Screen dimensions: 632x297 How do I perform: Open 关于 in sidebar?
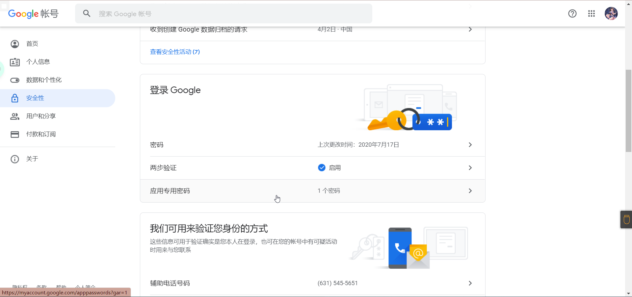pyautogui.click(x=58, y=159)
